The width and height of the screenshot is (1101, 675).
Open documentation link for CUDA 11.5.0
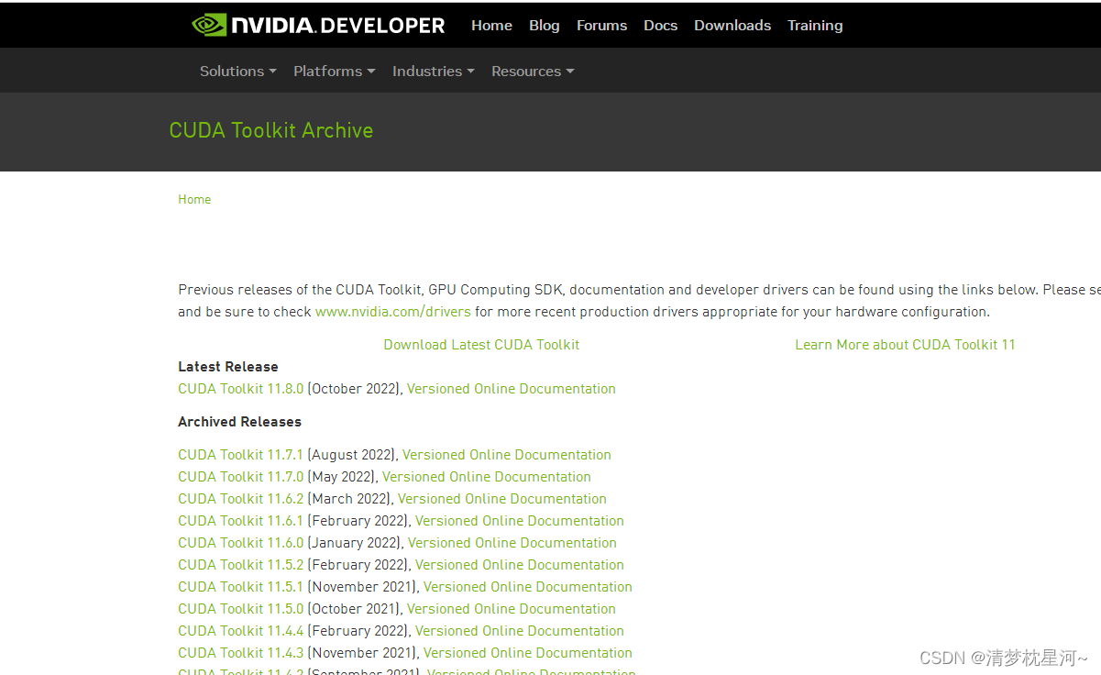pos(512,609)
